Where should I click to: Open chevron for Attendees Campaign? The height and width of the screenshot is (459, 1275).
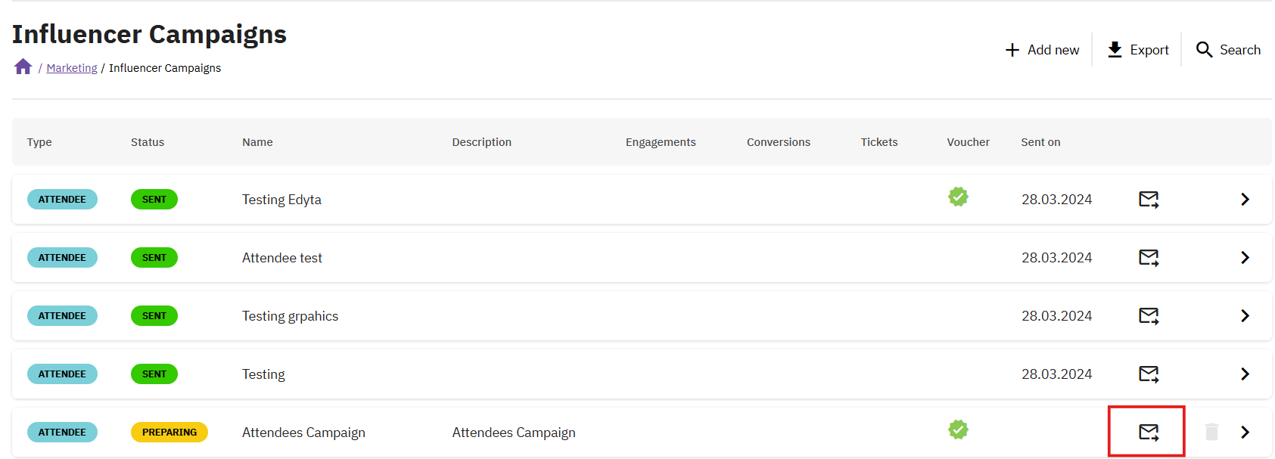click(x=1245, y=432)
